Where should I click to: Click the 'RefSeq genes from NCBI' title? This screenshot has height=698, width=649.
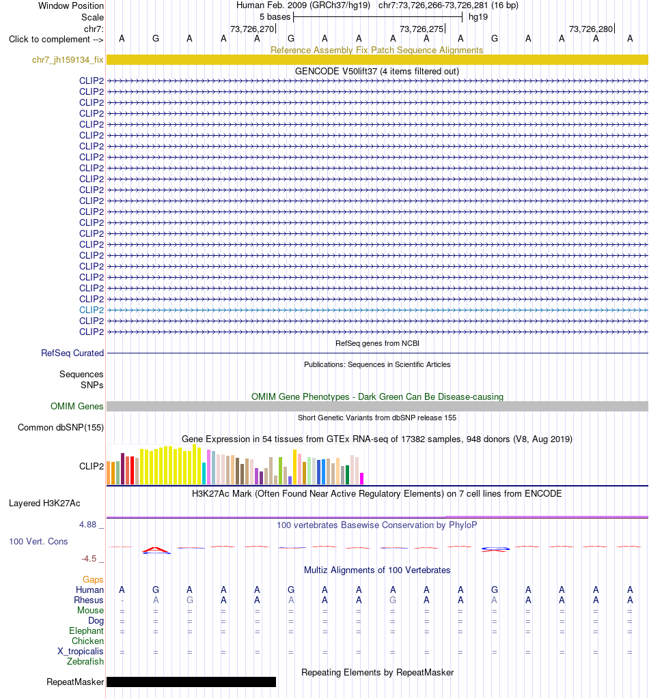pyautogui.click(x=377, y=343)
